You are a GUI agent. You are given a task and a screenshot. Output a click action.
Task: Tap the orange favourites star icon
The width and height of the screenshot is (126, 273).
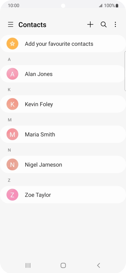click(12, 43)
